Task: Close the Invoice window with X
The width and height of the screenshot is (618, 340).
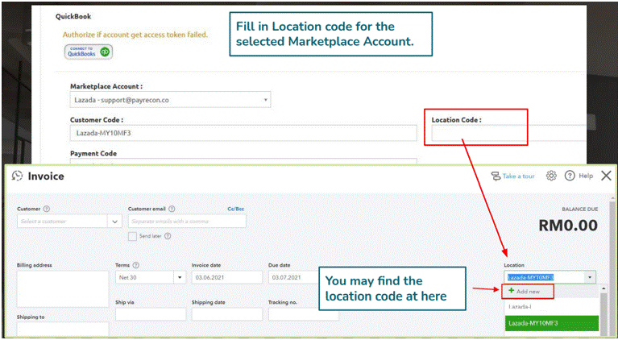Action: 606,176
